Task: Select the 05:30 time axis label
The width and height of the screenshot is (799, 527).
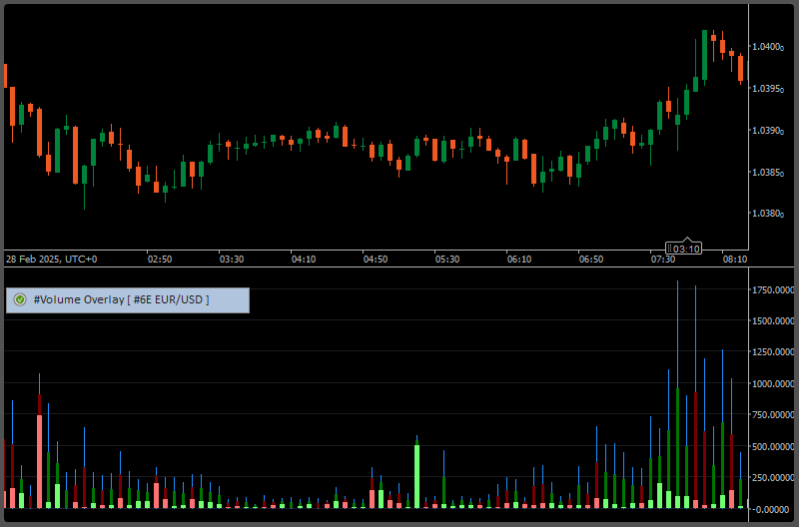Action: 446,260
